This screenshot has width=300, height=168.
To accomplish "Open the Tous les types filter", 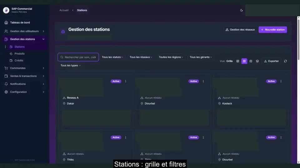I will (70, 65).
